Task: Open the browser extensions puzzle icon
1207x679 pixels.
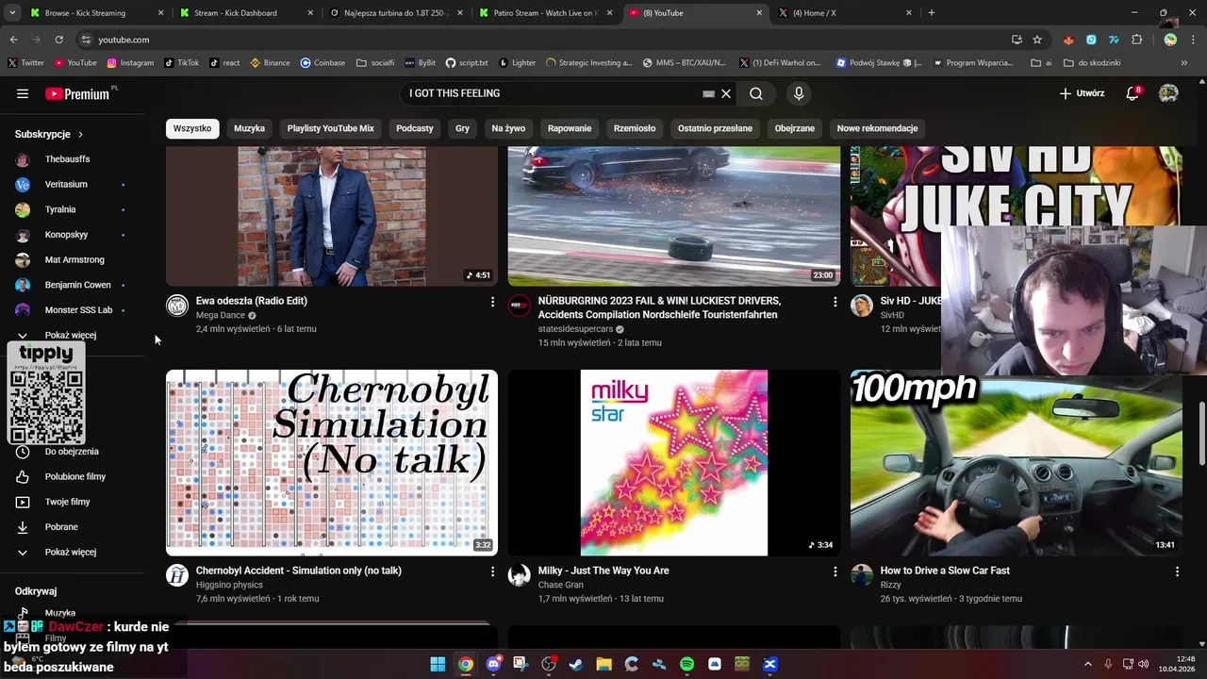Action: click(1137, 40)
